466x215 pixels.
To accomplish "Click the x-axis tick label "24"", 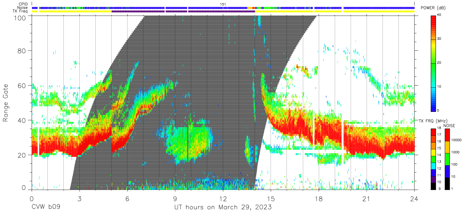I will 414,198.
